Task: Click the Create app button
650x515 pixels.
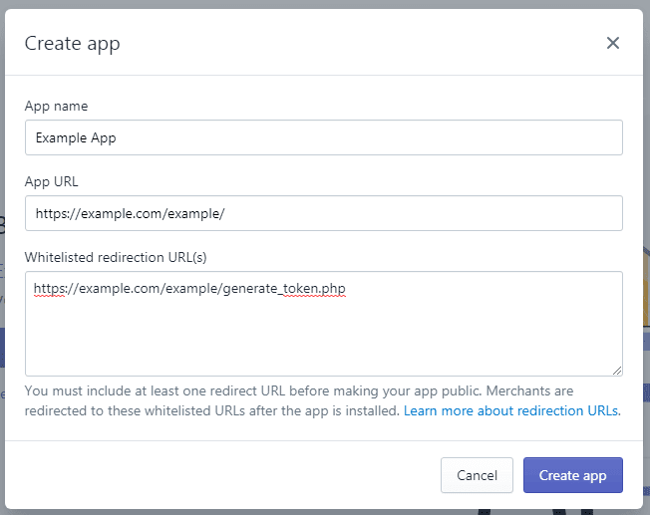Action: 573,475
